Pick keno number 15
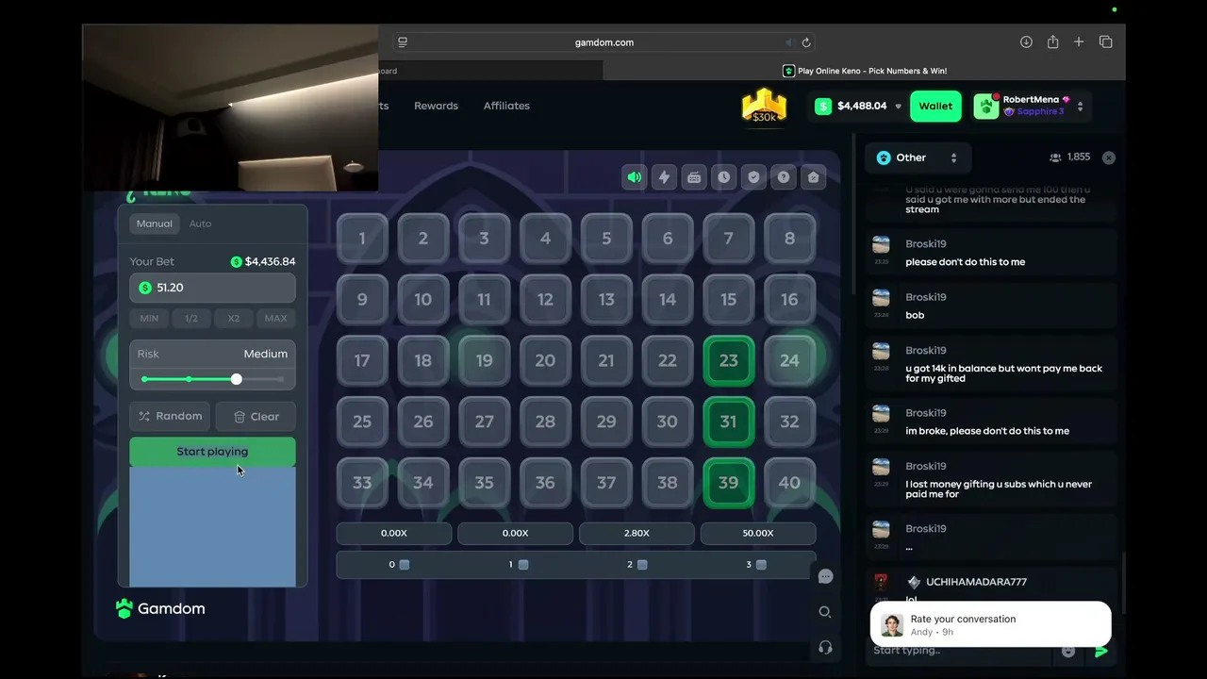The width and height of the screenshot is (1207, 679). click(728, 300)
